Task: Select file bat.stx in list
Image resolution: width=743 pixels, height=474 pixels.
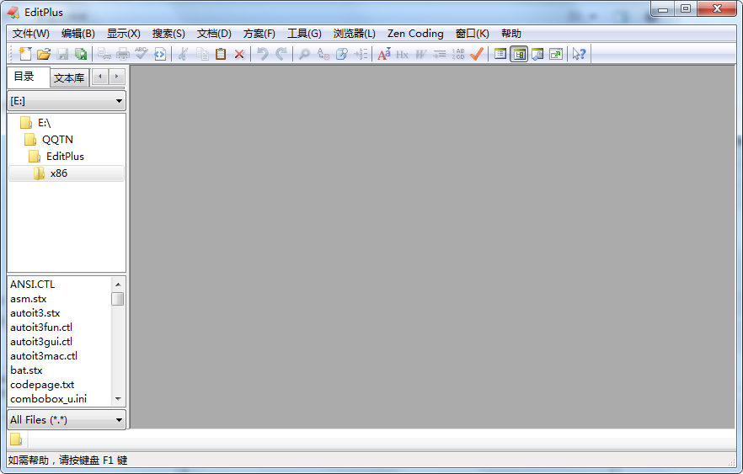Action: (27, 370)
